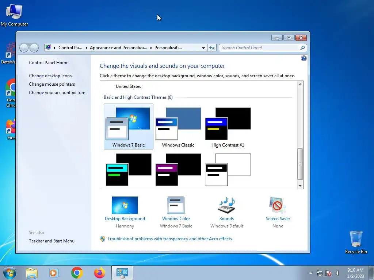The image size is (374, 280).
Task: Open the Sounds piano icon
Action: click(x=226, y=205)
